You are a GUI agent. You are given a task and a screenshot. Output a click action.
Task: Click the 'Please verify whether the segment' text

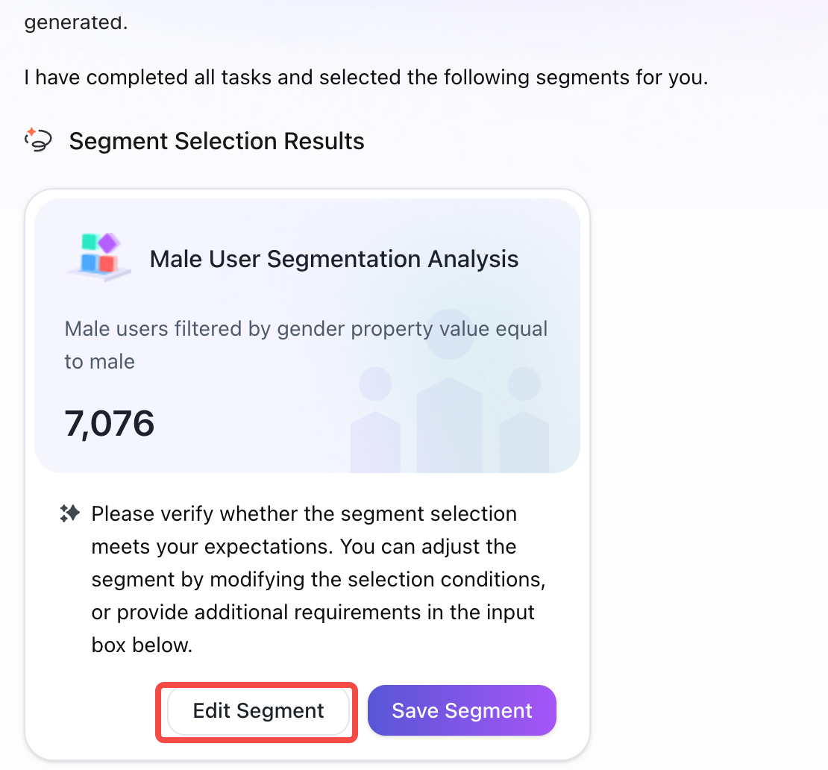304,514
